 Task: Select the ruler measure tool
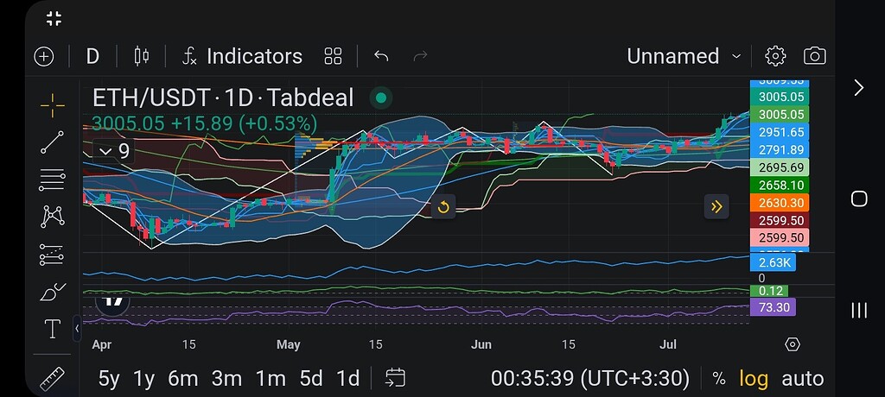coord(52,379)
